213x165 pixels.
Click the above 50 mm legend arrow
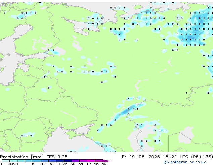tap(106, 161)
